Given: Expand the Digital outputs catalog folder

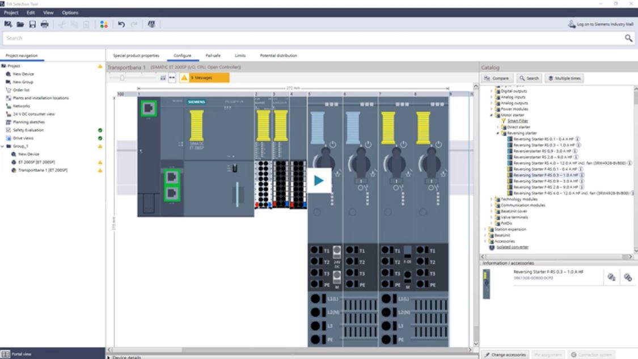Looking at the screenshot, I should (492, 91).
